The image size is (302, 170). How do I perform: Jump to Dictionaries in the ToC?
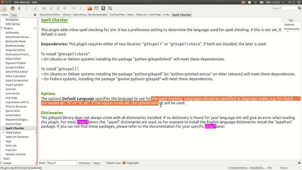292,29
